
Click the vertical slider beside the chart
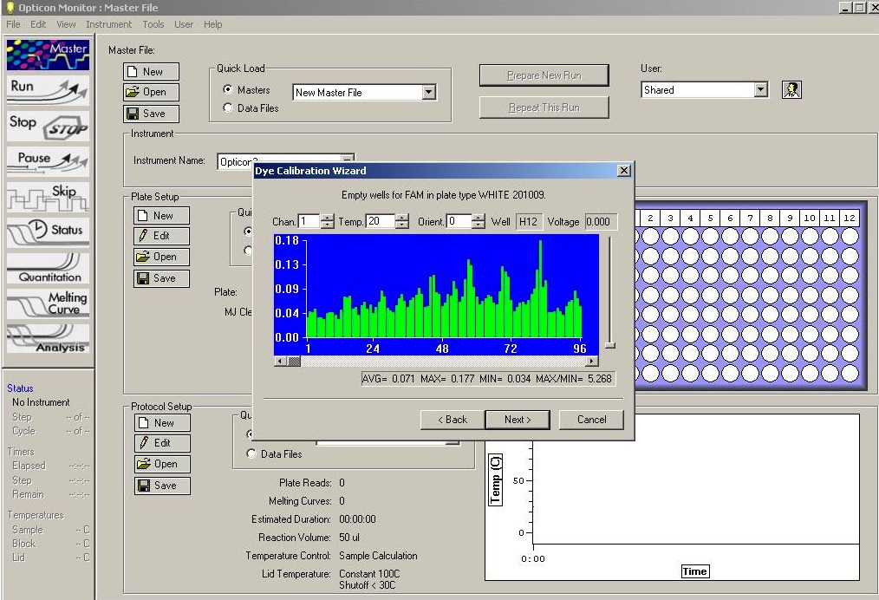click(609, 344)
